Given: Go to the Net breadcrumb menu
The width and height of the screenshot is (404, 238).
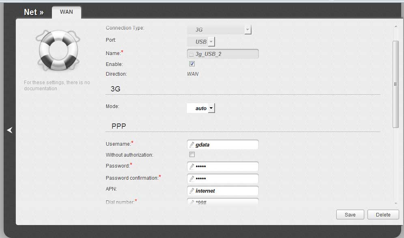Looking at the screenshot, I should pyautogui.click(x=33, y=12).
